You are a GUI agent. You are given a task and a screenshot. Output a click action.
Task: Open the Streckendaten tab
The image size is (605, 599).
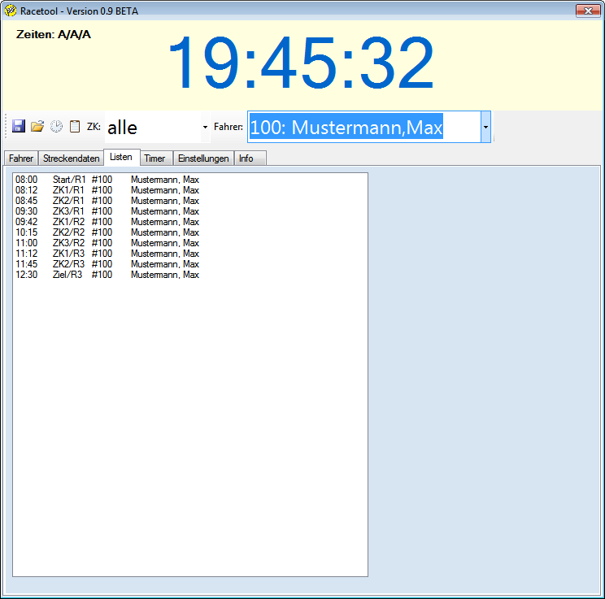pos(71,158)
